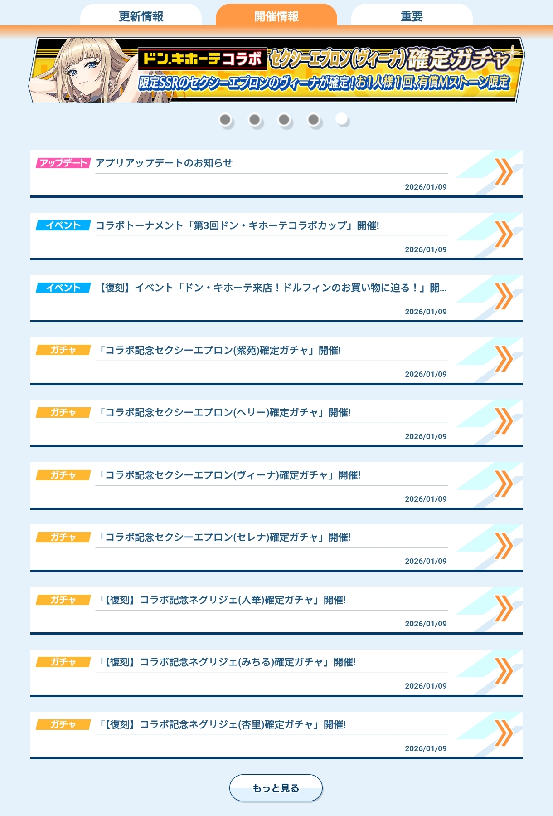Select the first banner carousel dot
The width and height of the screenshot is (553, 816).
pos(225,120)
